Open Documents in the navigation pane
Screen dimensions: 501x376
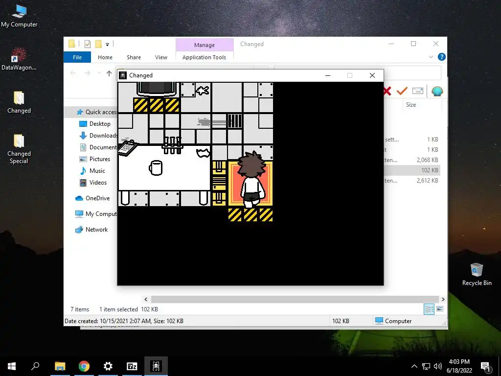coord(98,147)
